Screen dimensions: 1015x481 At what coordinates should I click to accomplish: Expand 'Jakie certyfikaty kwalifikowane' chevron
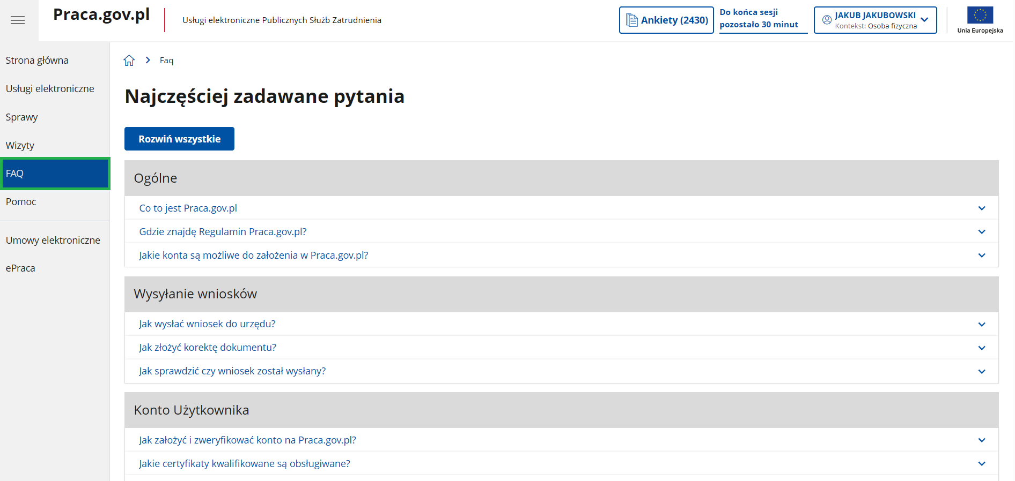[982, 464]
